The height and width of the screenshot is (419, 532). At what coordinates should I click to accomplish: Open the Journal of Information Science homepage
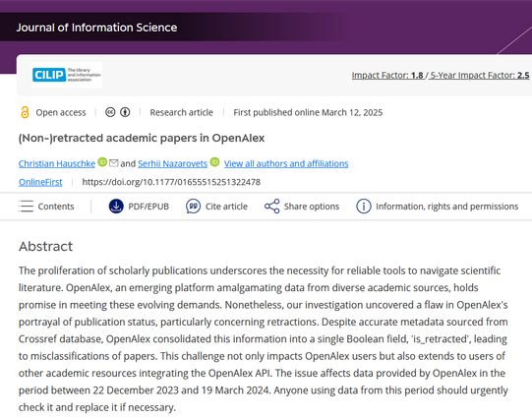click(x=96, y=28)
